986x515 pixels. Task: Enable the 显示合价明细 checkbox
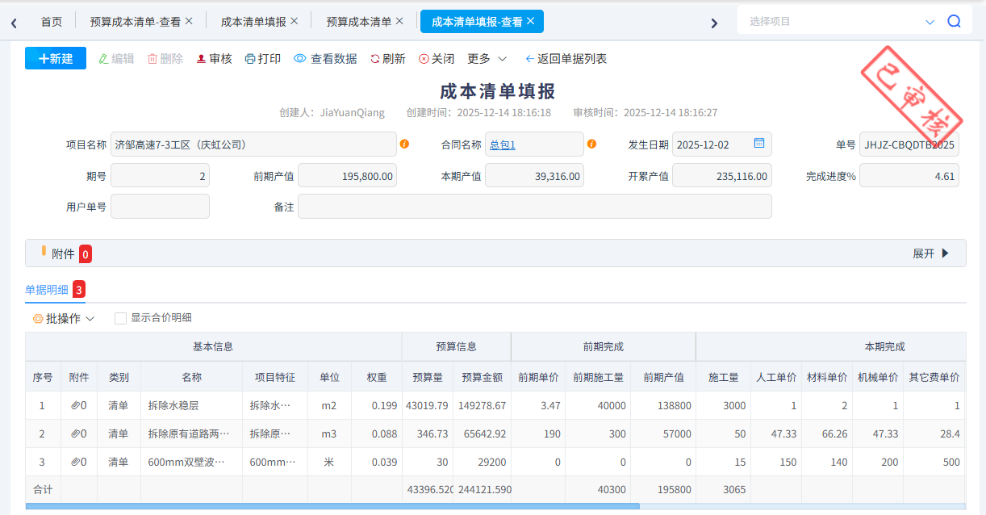tap(119, 317)
